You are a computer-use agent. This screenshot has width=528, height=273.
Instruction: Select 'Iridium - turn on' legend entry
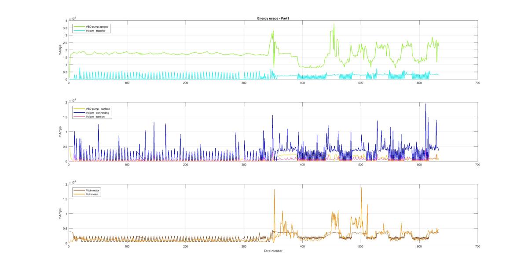(x=95, y=117)
